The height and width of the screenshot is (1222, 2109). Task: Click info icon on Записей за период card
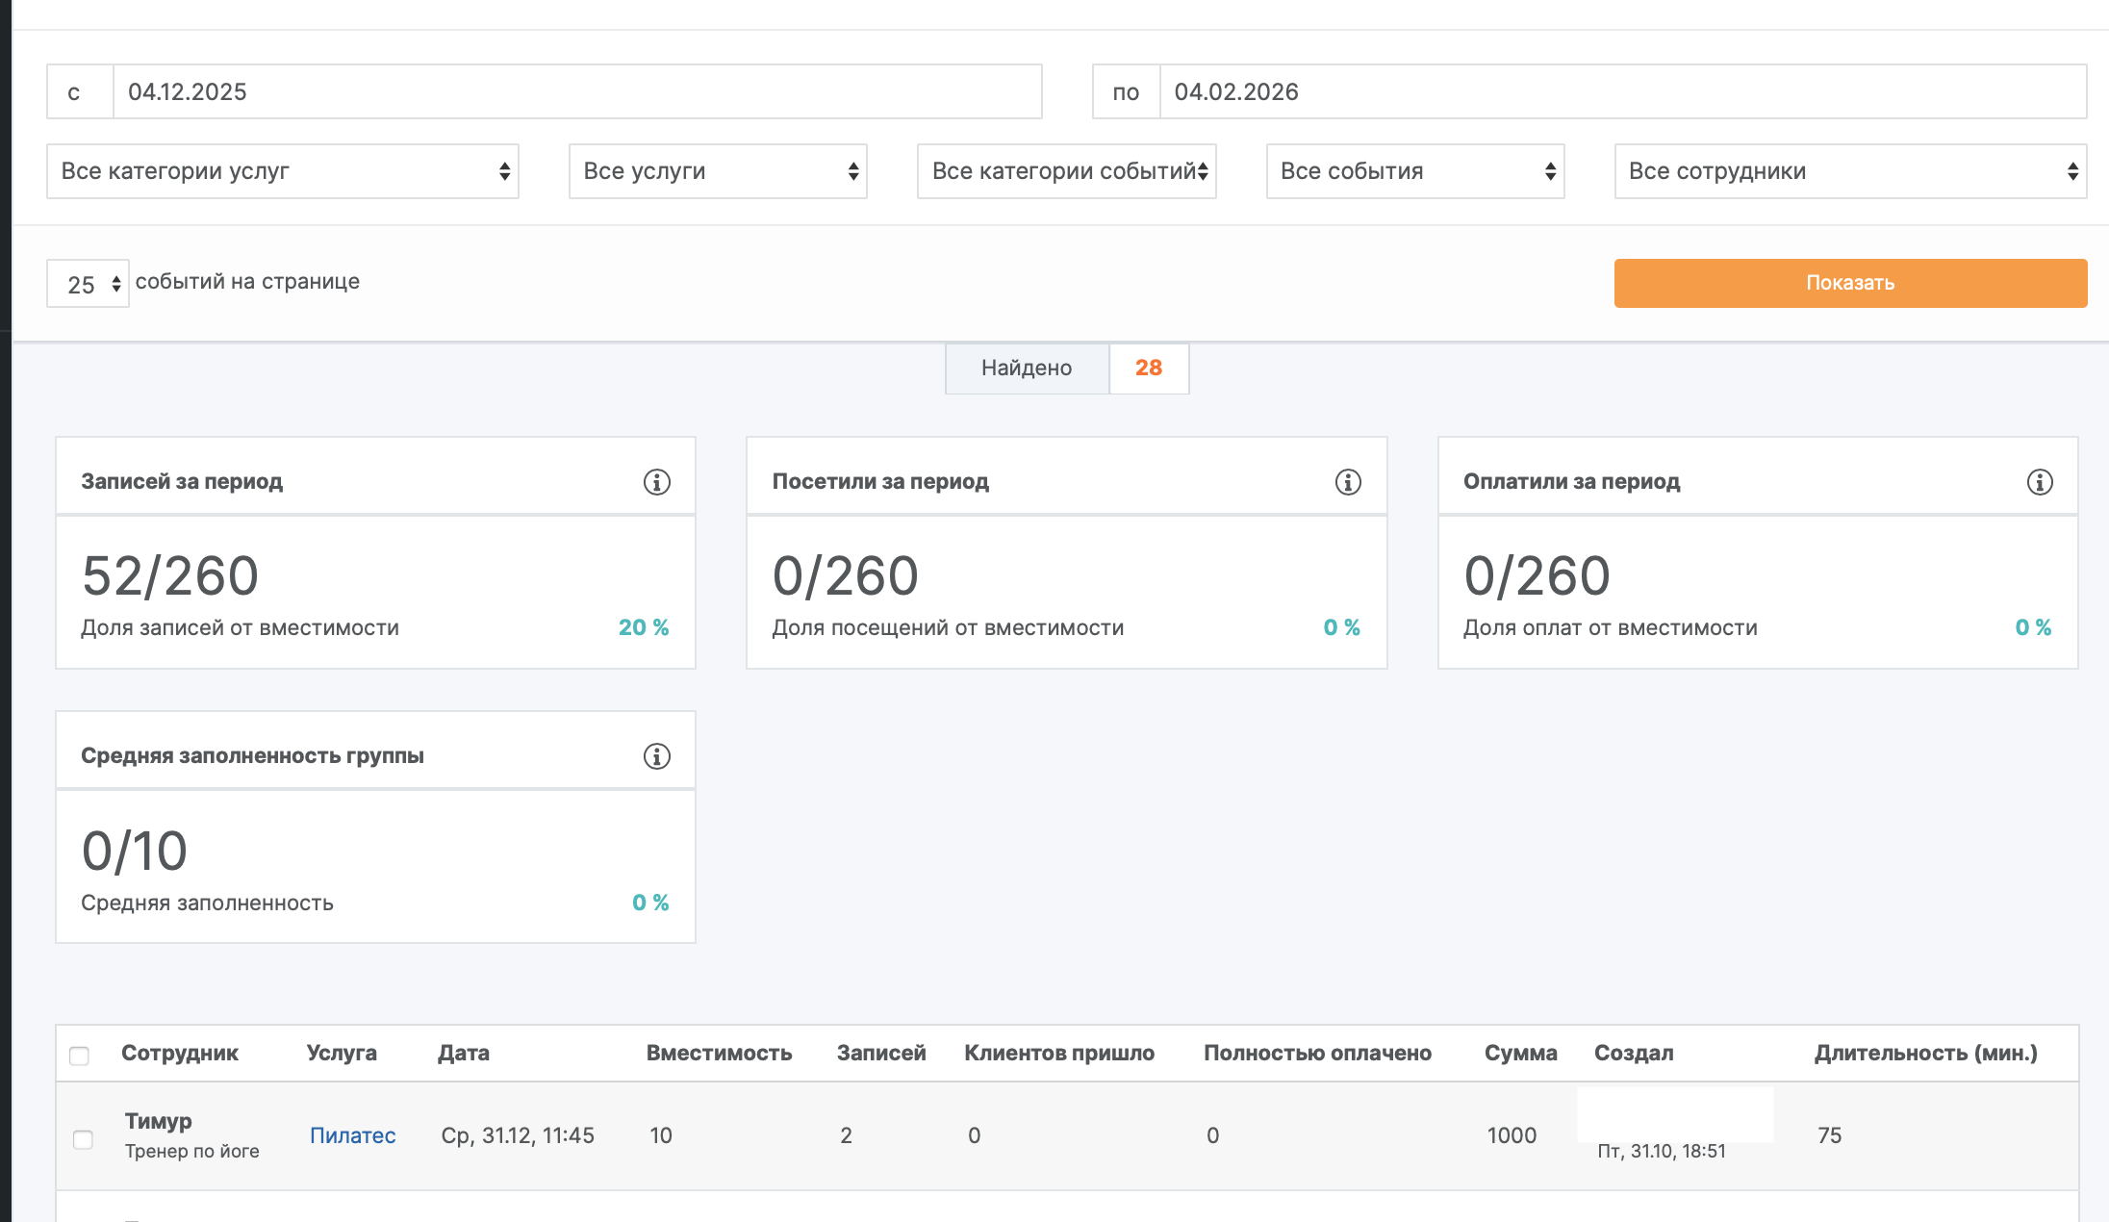tap(656, 482)
